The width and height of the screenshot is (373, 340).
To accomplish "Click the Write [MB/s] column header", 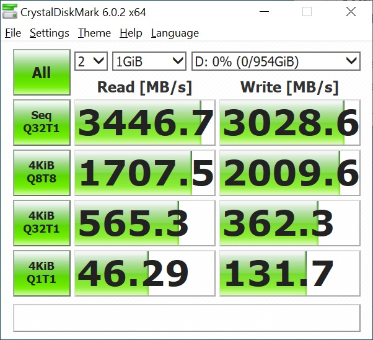I will (x=289, y=87).
